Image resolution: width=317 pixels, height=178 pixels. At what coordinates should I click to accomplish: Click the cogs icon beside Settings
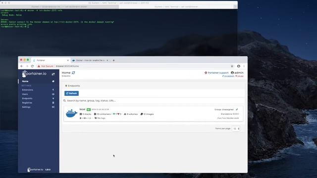(x=53, y=107)
